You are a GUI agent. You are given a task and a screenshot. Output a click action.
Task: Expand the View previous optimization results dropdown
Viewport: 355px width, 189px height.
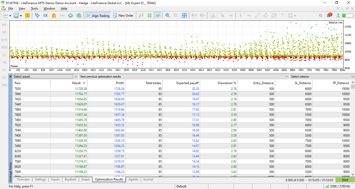click(x=184, y=77)
